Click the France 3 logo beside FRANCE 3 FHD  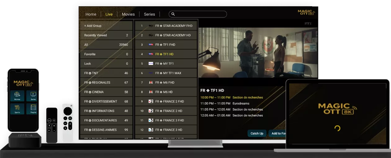click(x=151, y=120)
